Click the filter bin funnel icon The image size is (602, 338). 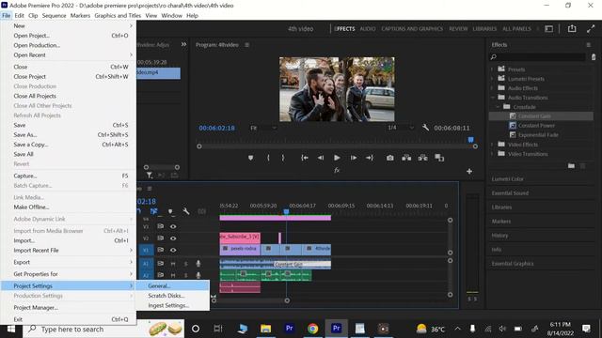click(150, 176)
